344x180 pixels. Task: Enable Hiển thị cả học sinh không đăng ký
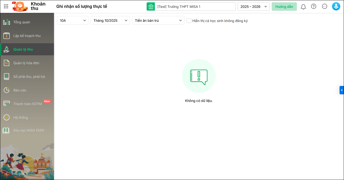[x=189, y=21]
